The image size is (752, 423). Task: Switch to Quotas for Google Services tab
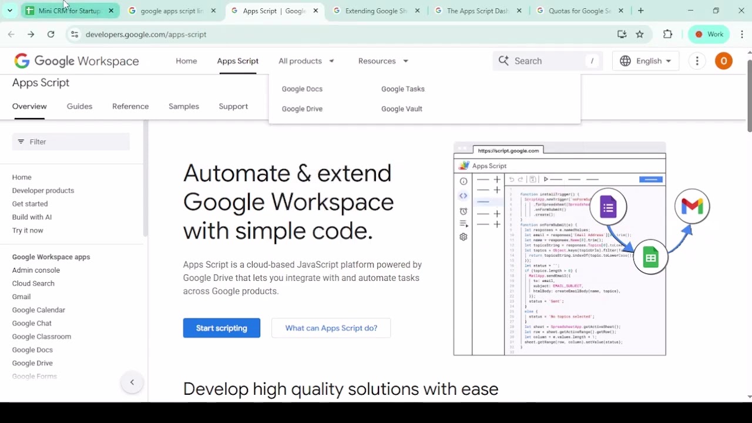pyautogui.click(x=579, y=11)
